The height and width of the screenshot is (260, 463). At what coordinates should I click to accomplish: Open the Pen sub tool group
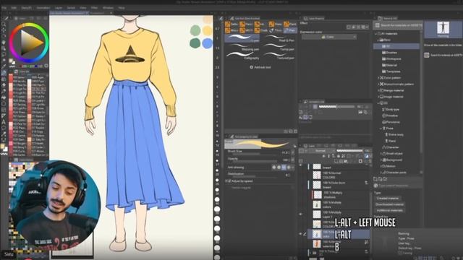click(290, 30)
